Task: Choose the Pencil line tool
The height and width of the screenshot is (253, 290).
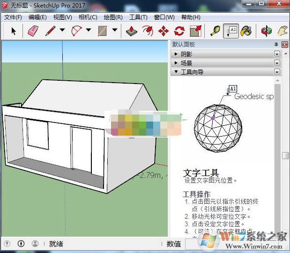Action: 51,31
